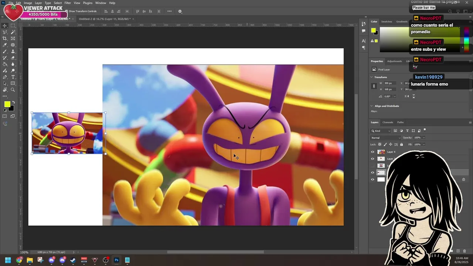Screen dimensions: 473x266
Task: Select the Frame tool
Action: (13, 38)
